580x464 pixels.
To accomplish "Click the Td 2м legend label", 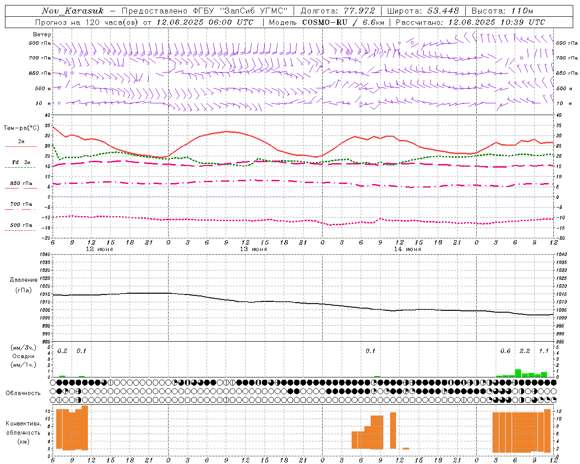I will (21, 162).
